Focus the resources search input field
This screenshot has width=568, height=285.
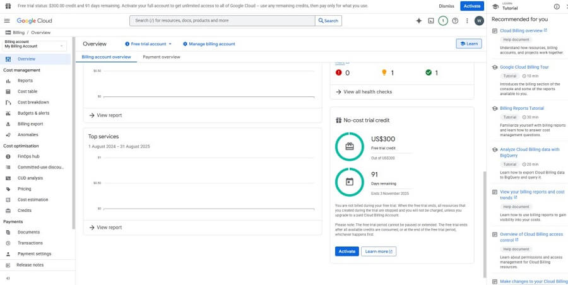pyautogui.click(x=222, y=21)
